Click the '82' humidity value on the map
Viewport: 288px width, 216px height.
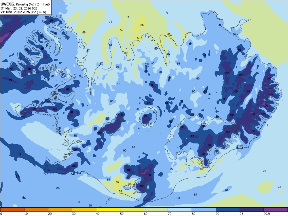[x=111, y=46]
